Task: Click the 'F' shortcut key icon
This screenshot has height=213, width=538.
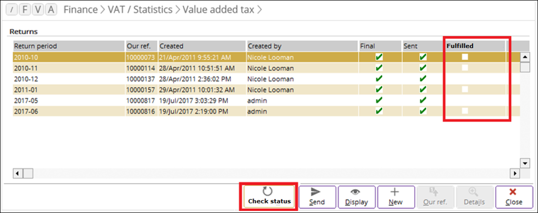Action: [24, 10]
